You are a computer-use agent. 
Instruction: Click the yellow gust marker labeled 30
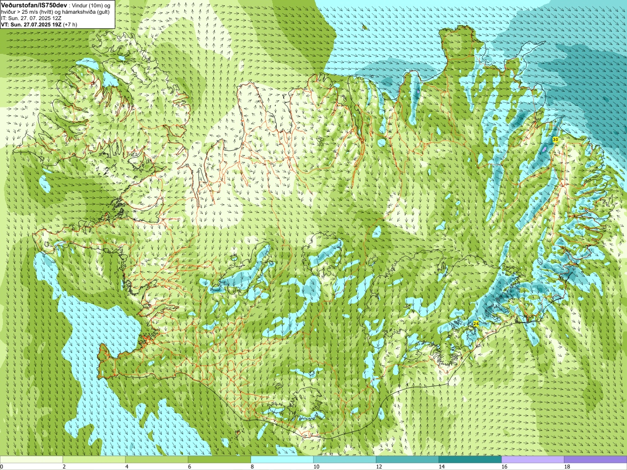coord(555,140)
